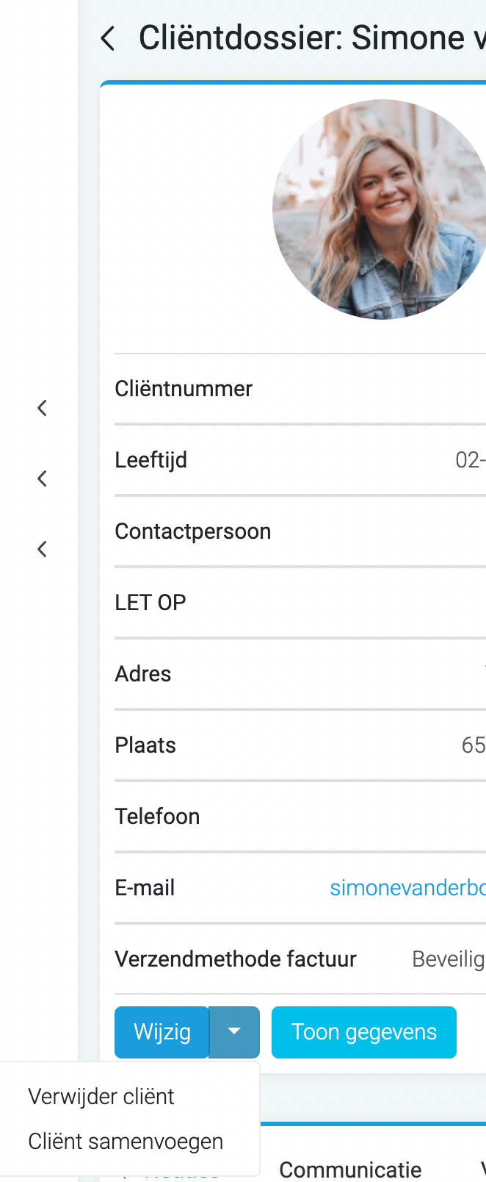Click the Wijzig button
Image resolution: width=486 pixels, height=1182 pixels.
(x=161, y=1032)
